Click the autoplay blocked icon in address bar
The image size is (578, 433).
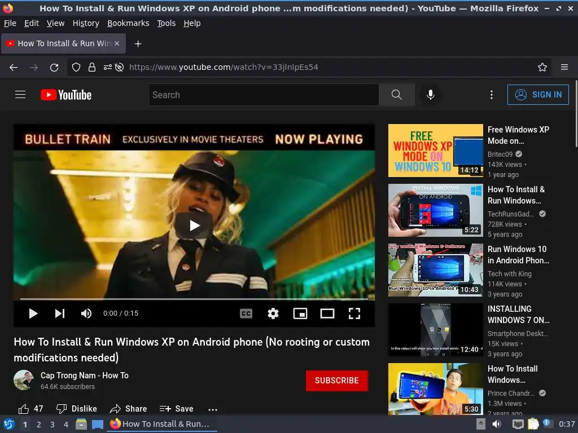tap(119, 68)
